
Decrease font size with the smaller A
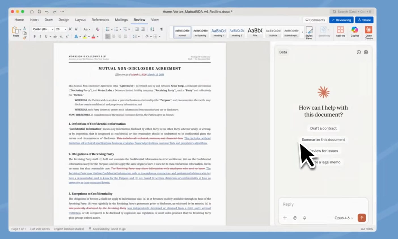tap(76, 29)
